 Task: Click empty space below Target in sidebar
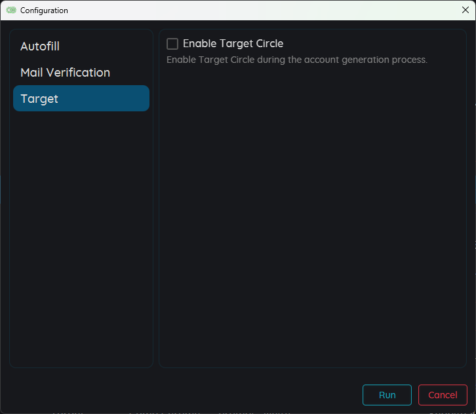81,236
